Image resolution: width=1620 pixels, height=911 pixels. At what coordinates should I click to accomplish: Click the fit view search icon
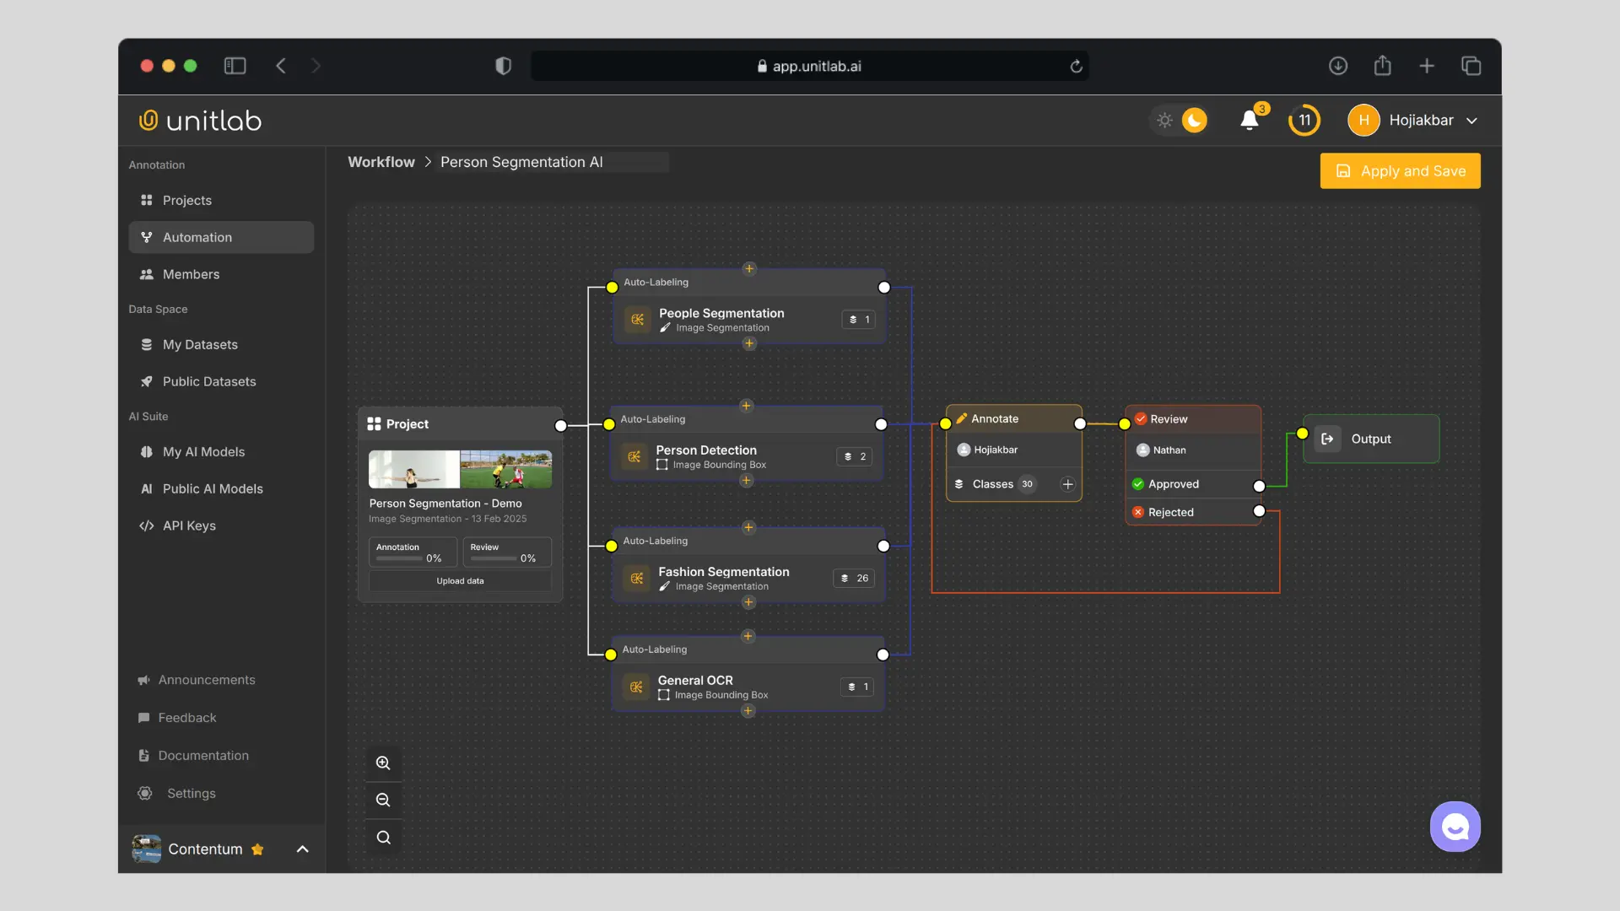point(383,838)
